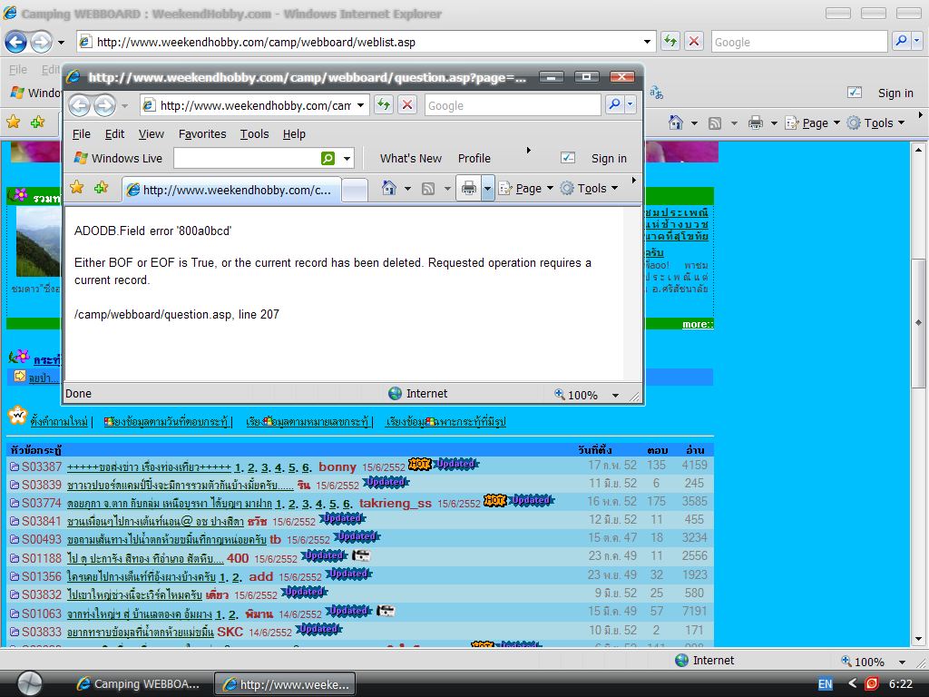Open the Favorites menu in the popup
This screenshot has height=697, width=929.
click(x=202, y=133)
